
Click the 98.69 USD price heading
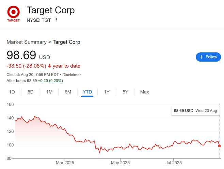pyautogui.click(x=21, y=55)
